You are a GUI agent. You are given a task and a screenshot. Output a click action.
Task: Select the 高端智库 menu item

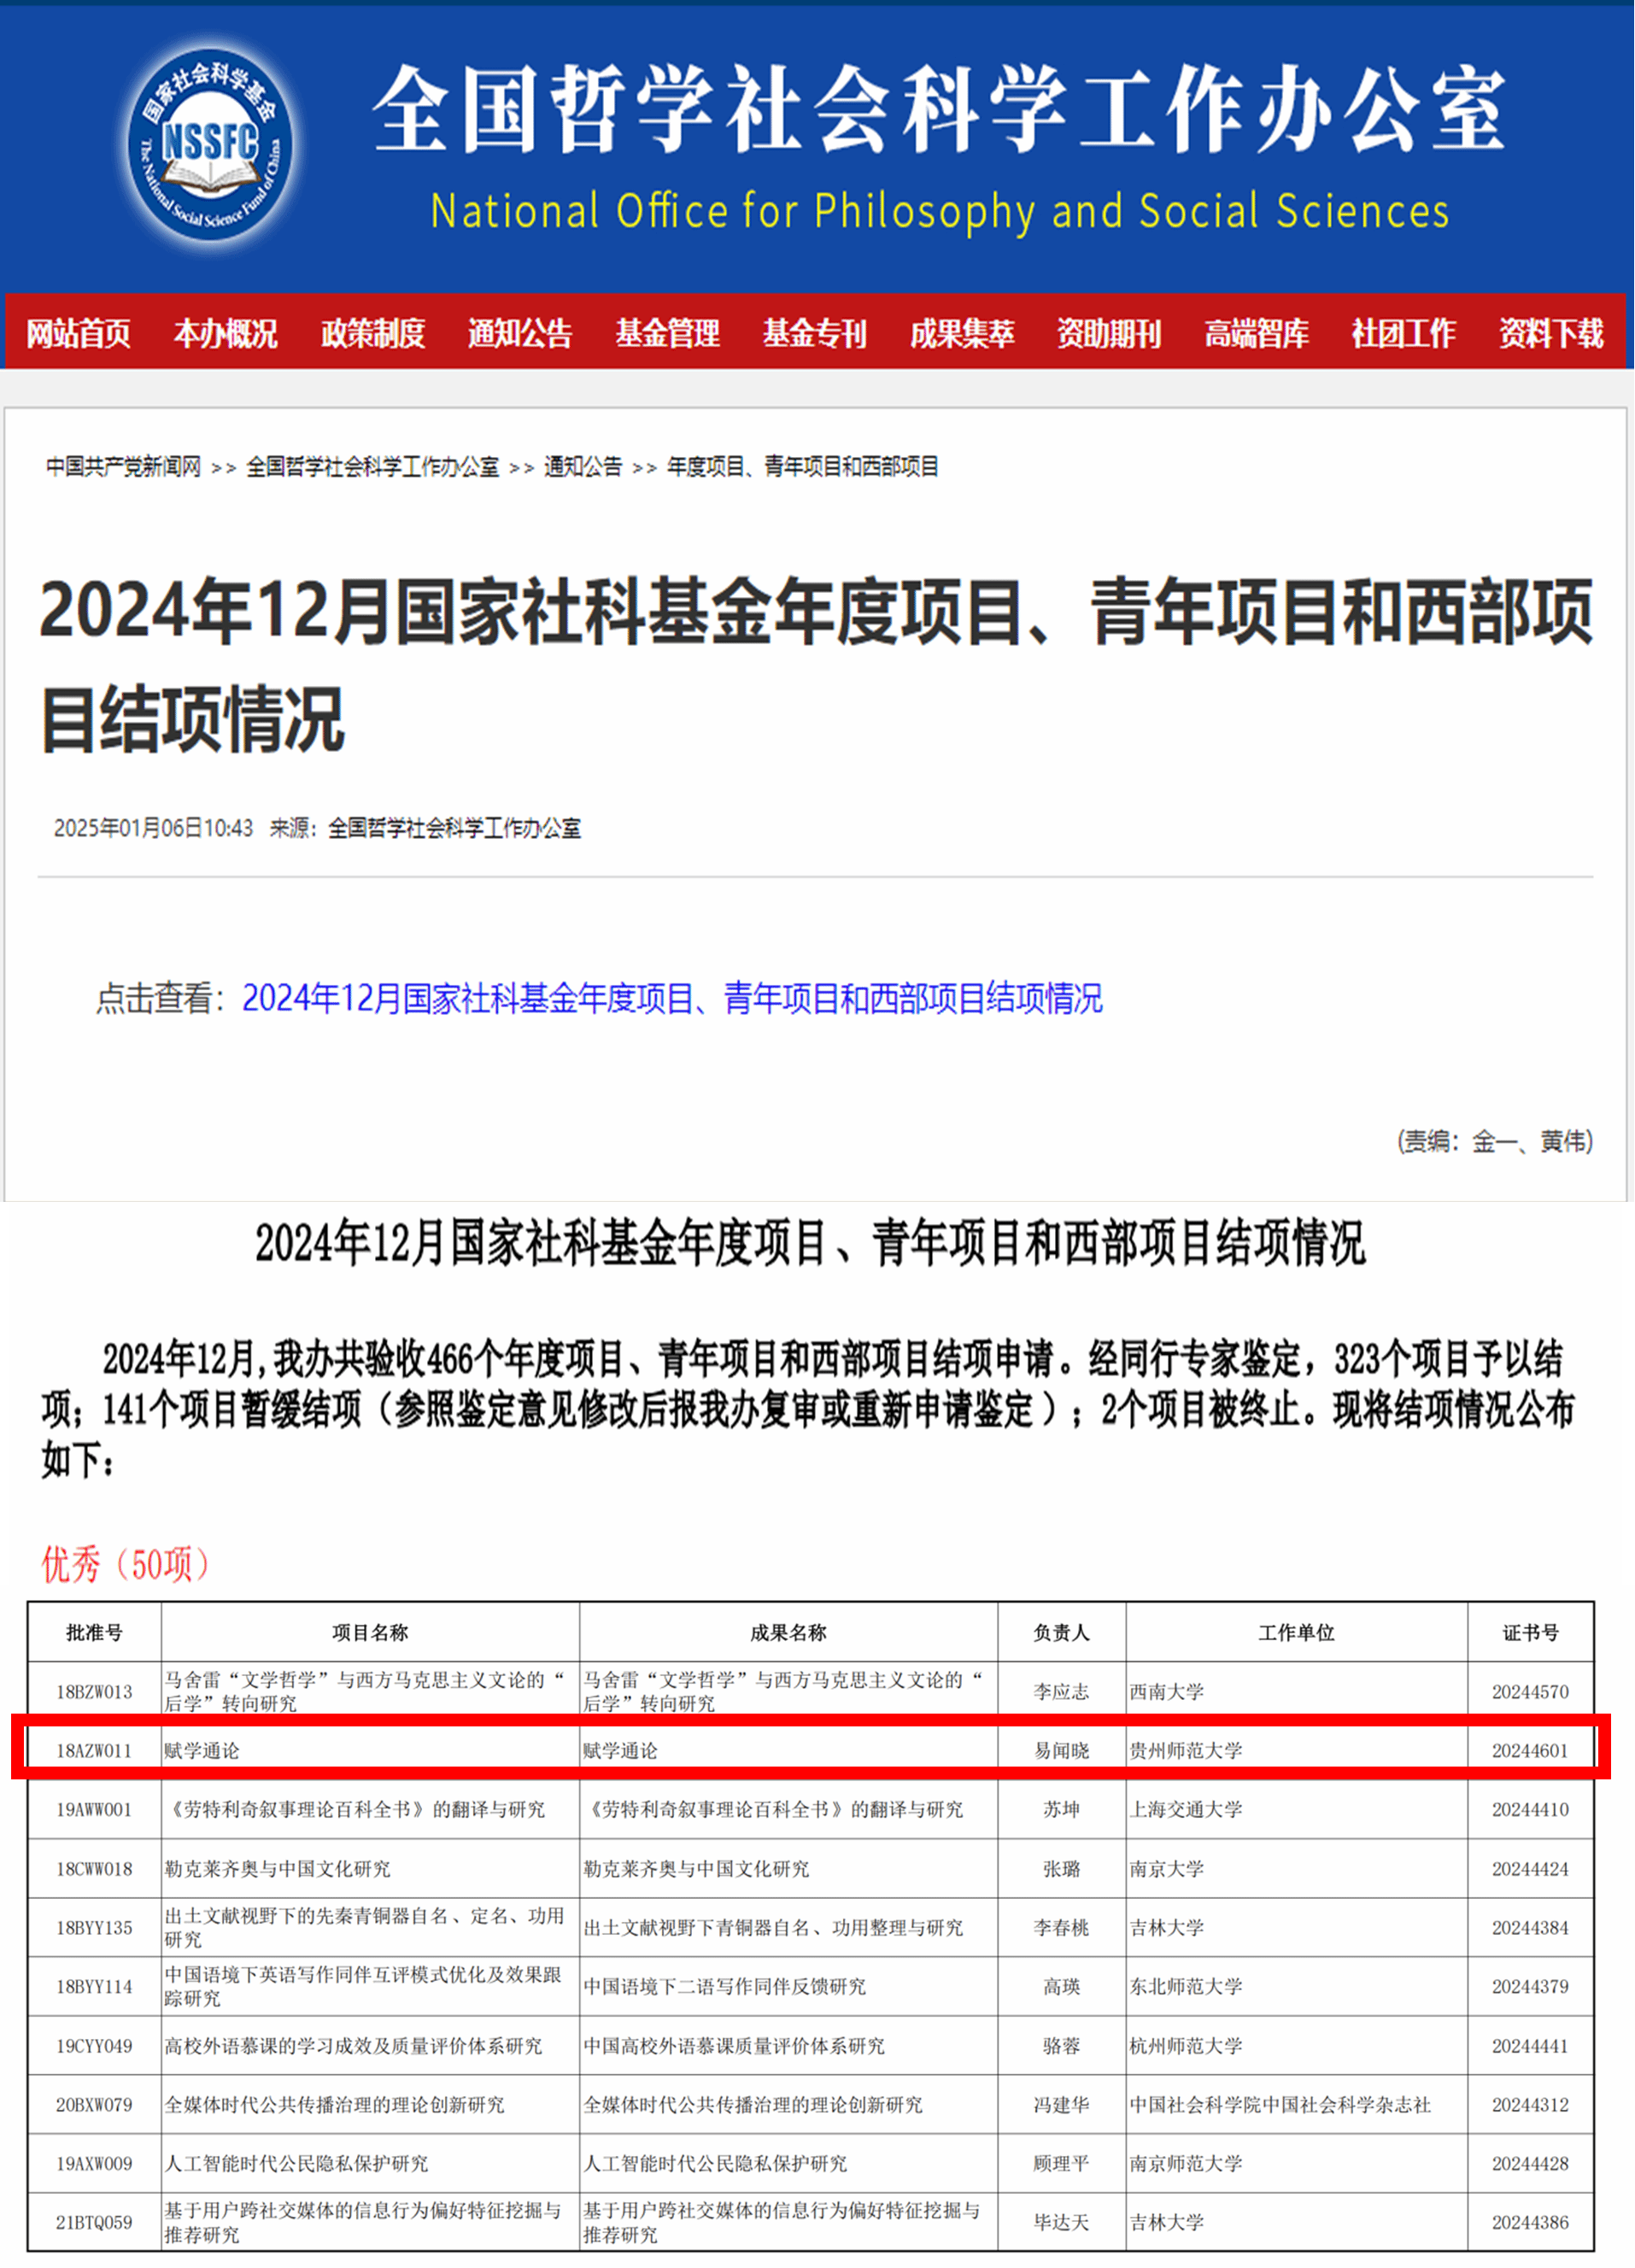pyautogui.click(x=1256, y=333)
